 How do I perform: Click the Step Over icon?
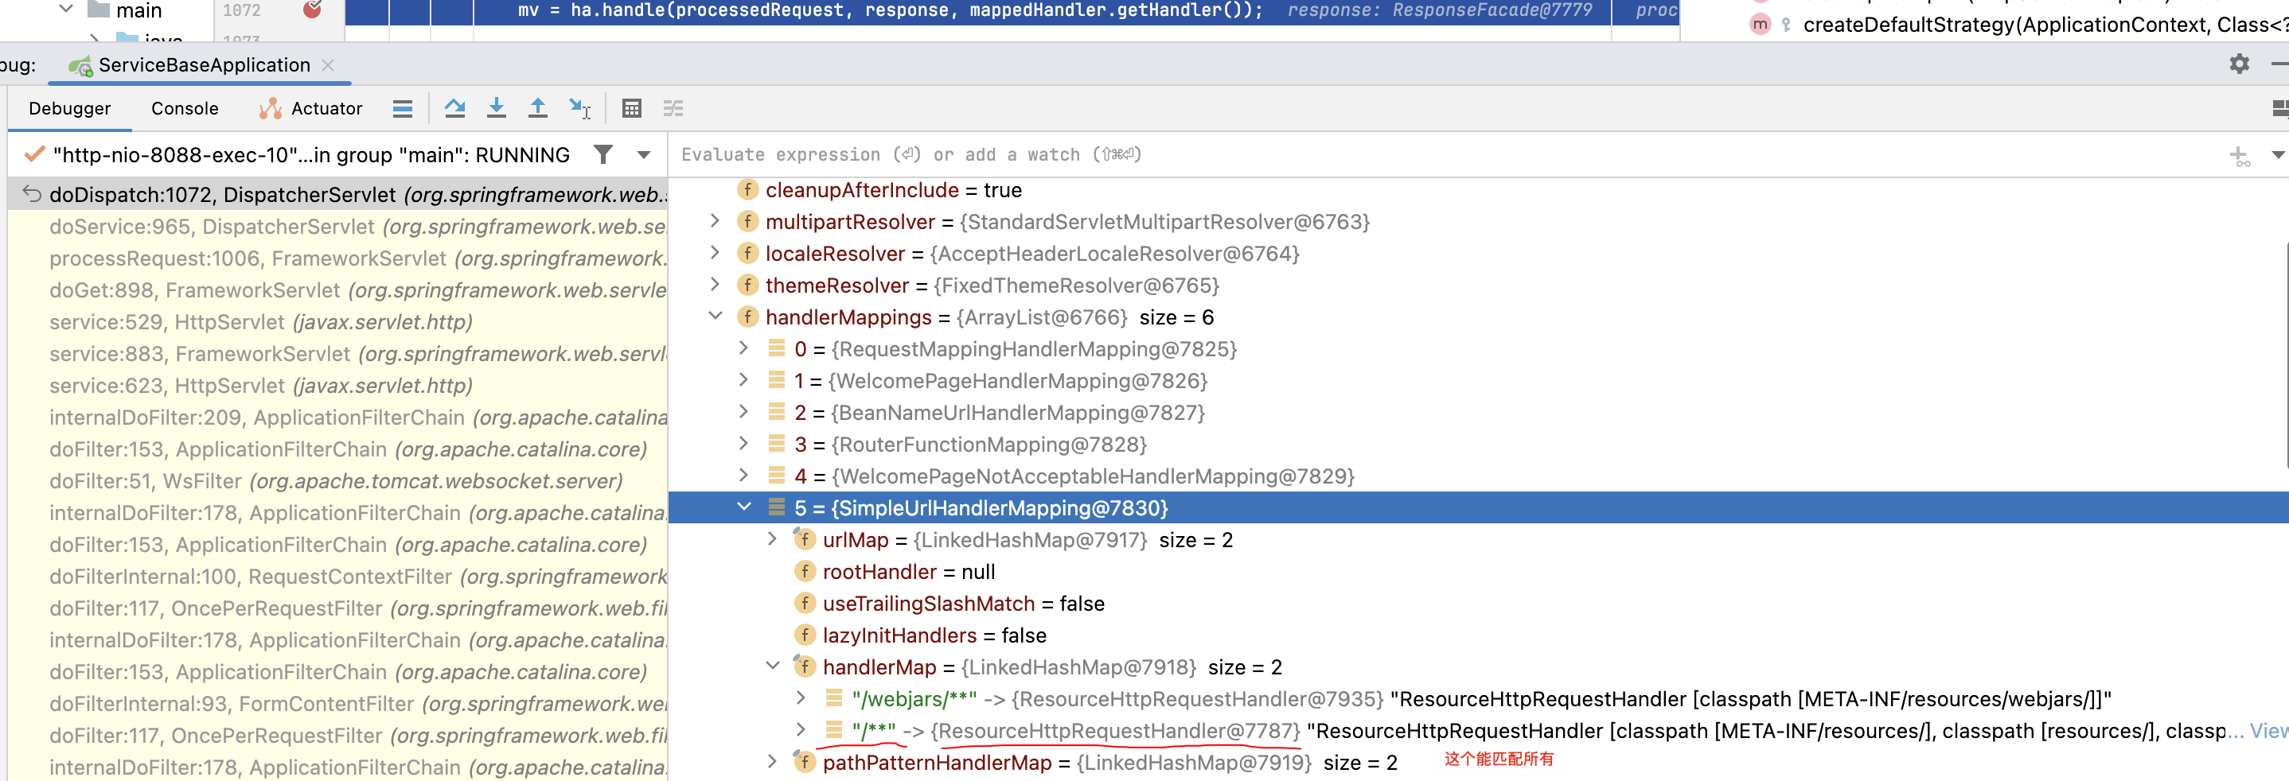click(455, 108)
